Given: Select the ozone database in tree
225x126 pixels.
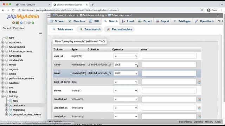Looking at the screenshot, I should (13, 74).
